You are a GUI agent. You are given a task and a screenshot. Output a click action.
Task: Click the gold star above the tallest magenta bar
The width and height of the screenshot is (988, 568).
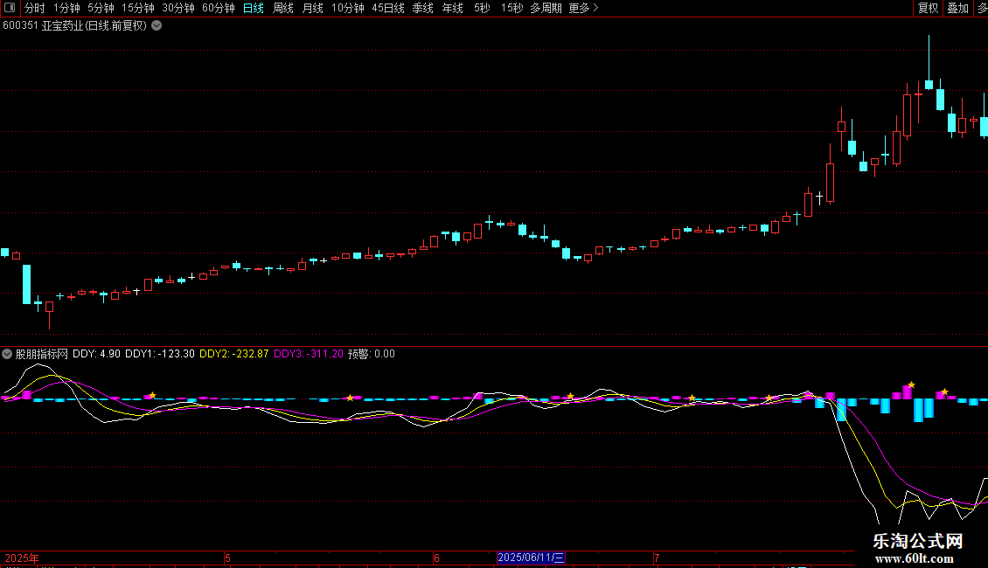pos(911,384)
